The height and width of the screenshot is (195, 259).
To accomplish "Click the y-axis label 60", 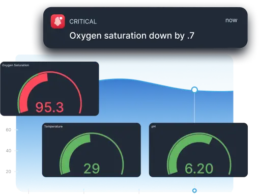I will [9, 130].
